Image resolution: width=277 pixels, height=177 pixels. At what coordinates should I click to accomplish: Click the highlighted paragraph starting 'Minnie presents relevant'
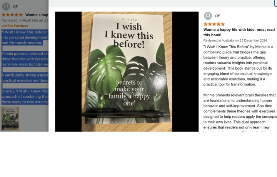click(25, 59)
